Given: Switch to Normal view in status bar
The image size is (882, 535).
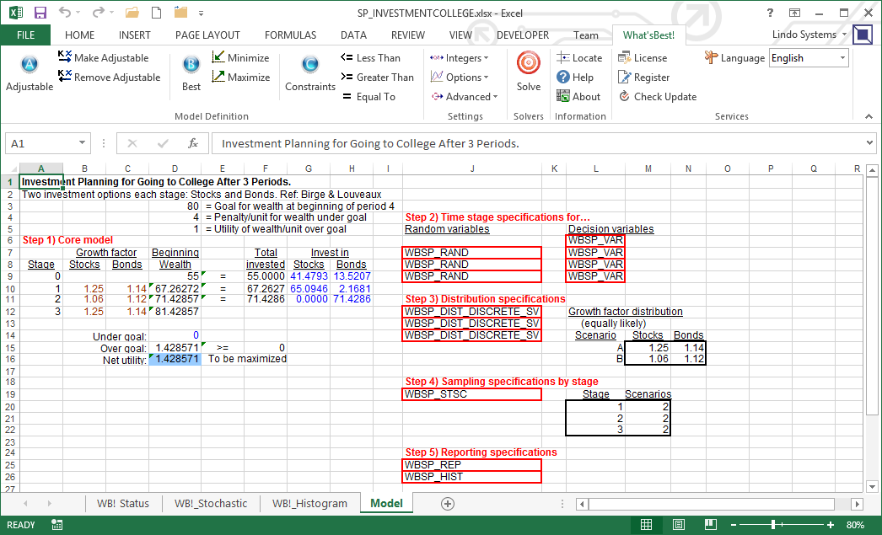Looking at the screenshot, I should pos(646,525).
